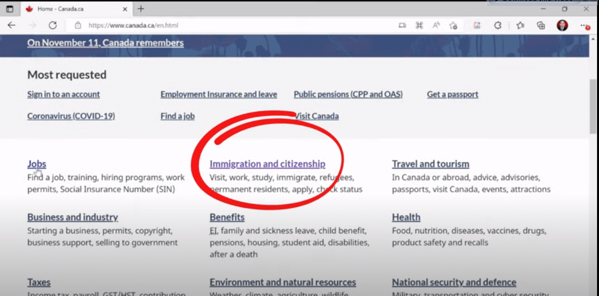Open 'Employment Insurance and leave' link
The width and height of the screenshot is (599, 296).
[219, 94]
